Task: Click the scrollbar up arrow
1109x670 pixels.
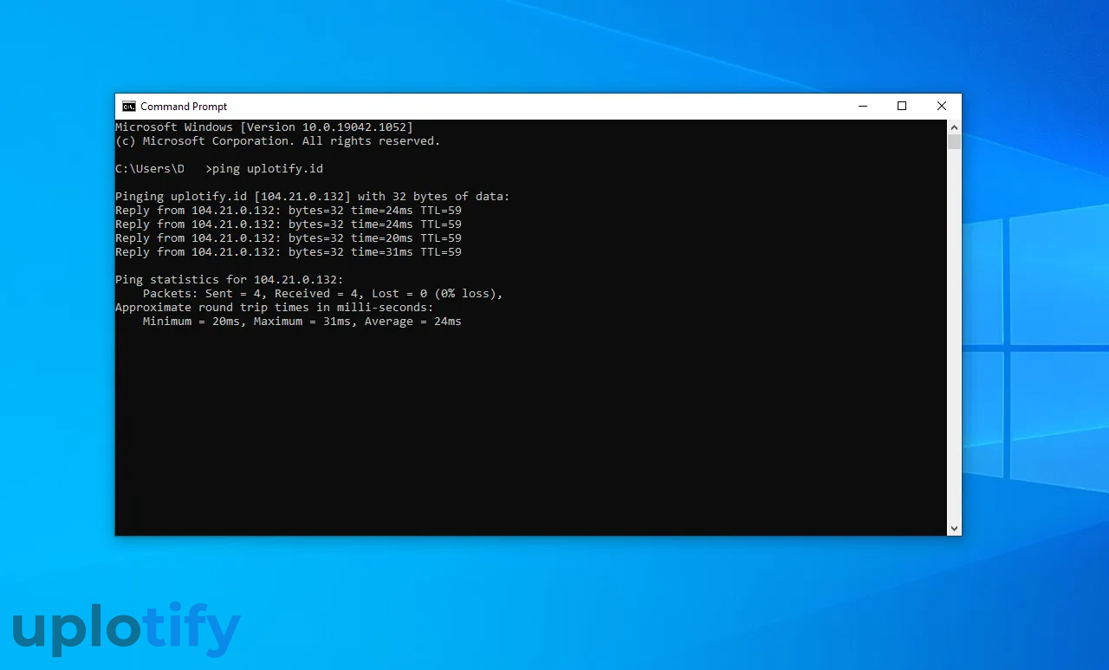Action: pos(954,127)
